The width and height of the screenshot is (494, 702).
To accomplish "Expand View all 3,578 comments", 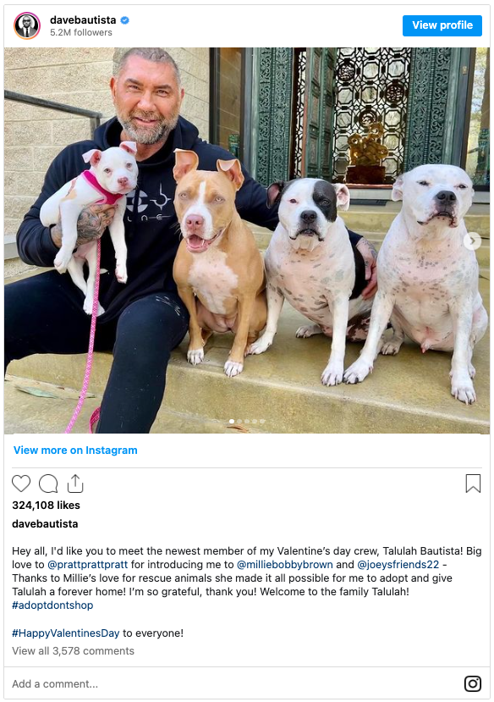I will coord(74,651).
